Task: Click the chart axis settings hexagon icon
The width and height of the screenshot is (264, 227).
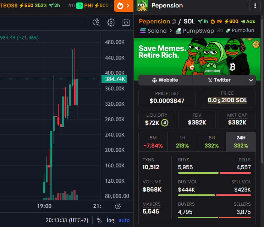Action: 118,206
